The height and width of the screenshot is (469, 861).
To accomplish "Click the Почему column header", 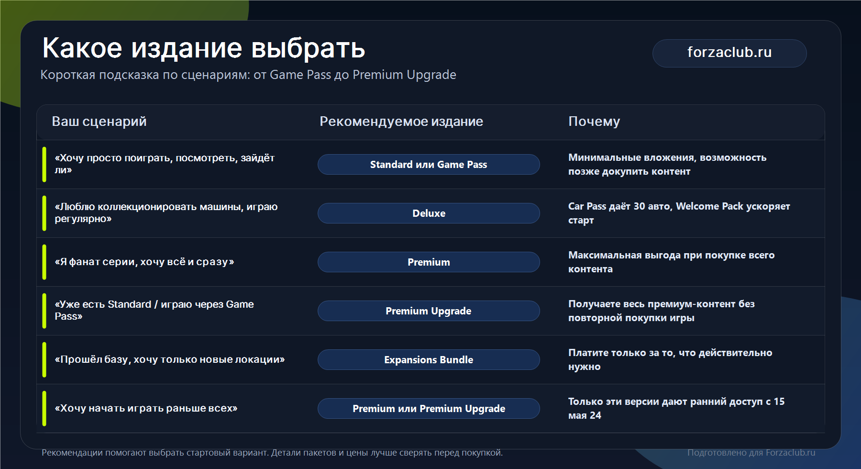I will tap(594, 122).
